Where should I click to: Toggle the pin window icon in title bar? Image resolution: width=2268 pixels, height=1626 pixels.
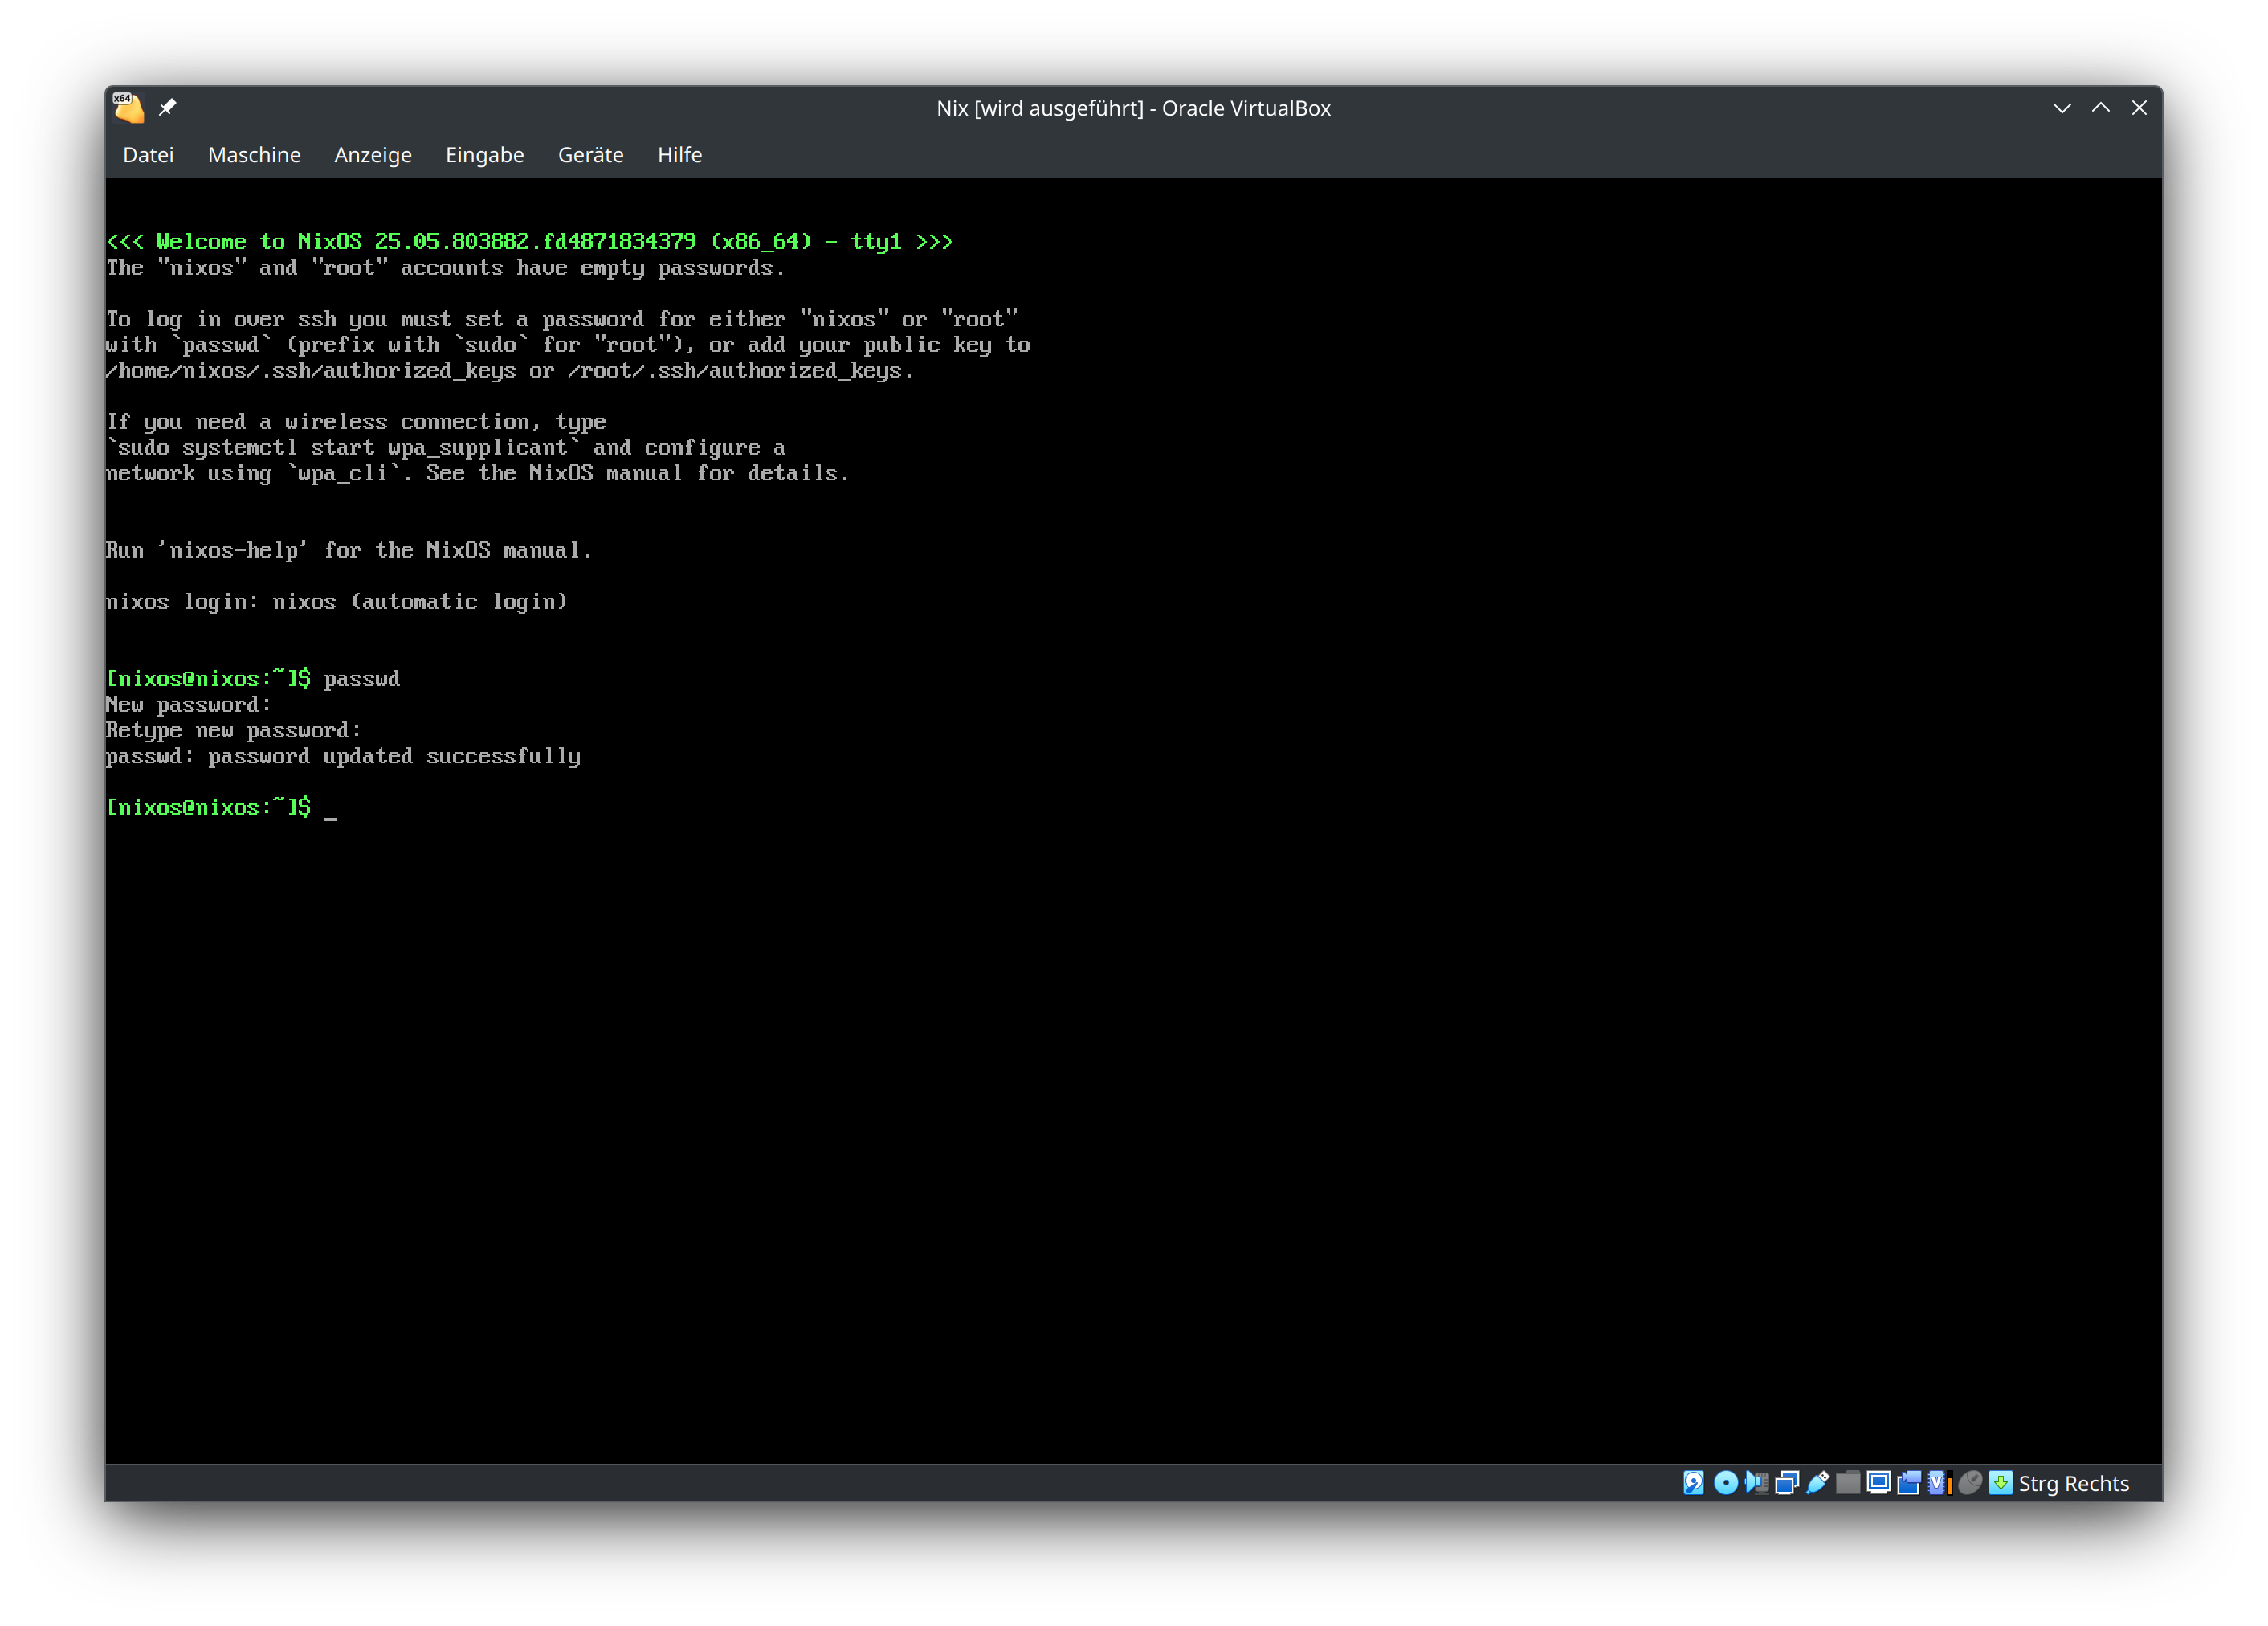168,107
